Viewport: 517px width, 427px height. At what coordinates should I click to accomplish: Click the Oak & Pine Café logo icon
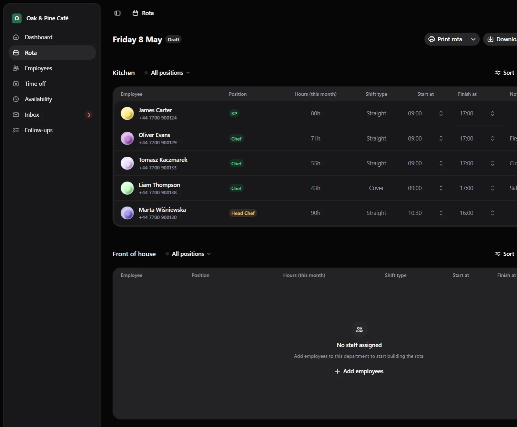tap(17, 18)
